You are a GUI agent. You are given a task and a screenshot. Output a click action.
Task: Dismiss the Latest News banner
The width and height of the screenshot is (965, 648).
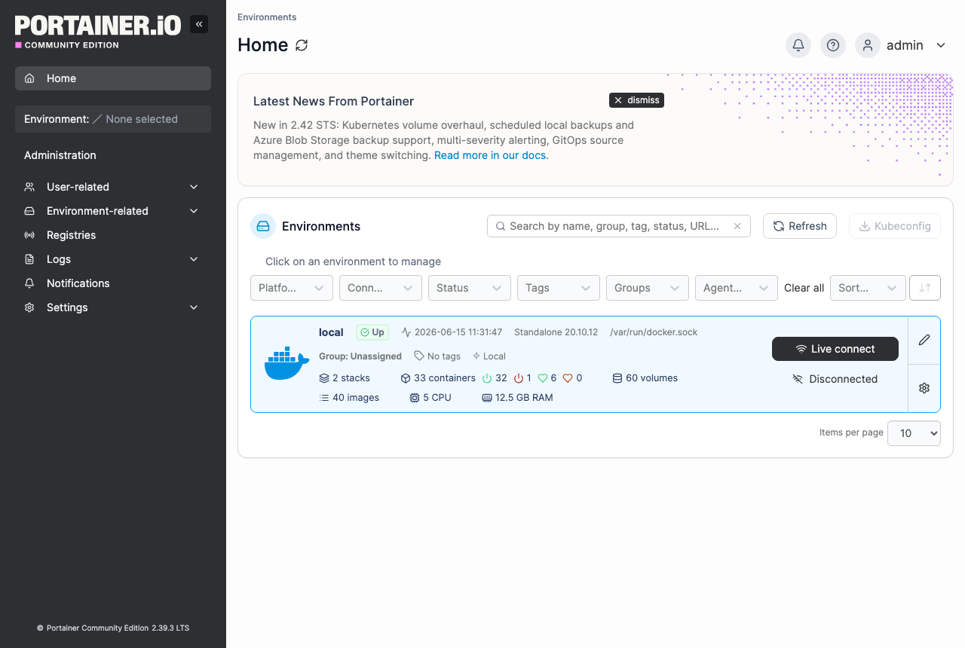(636, 100)
